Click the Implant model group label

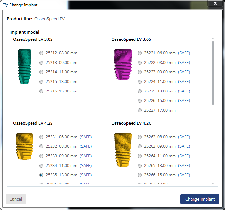24,32
